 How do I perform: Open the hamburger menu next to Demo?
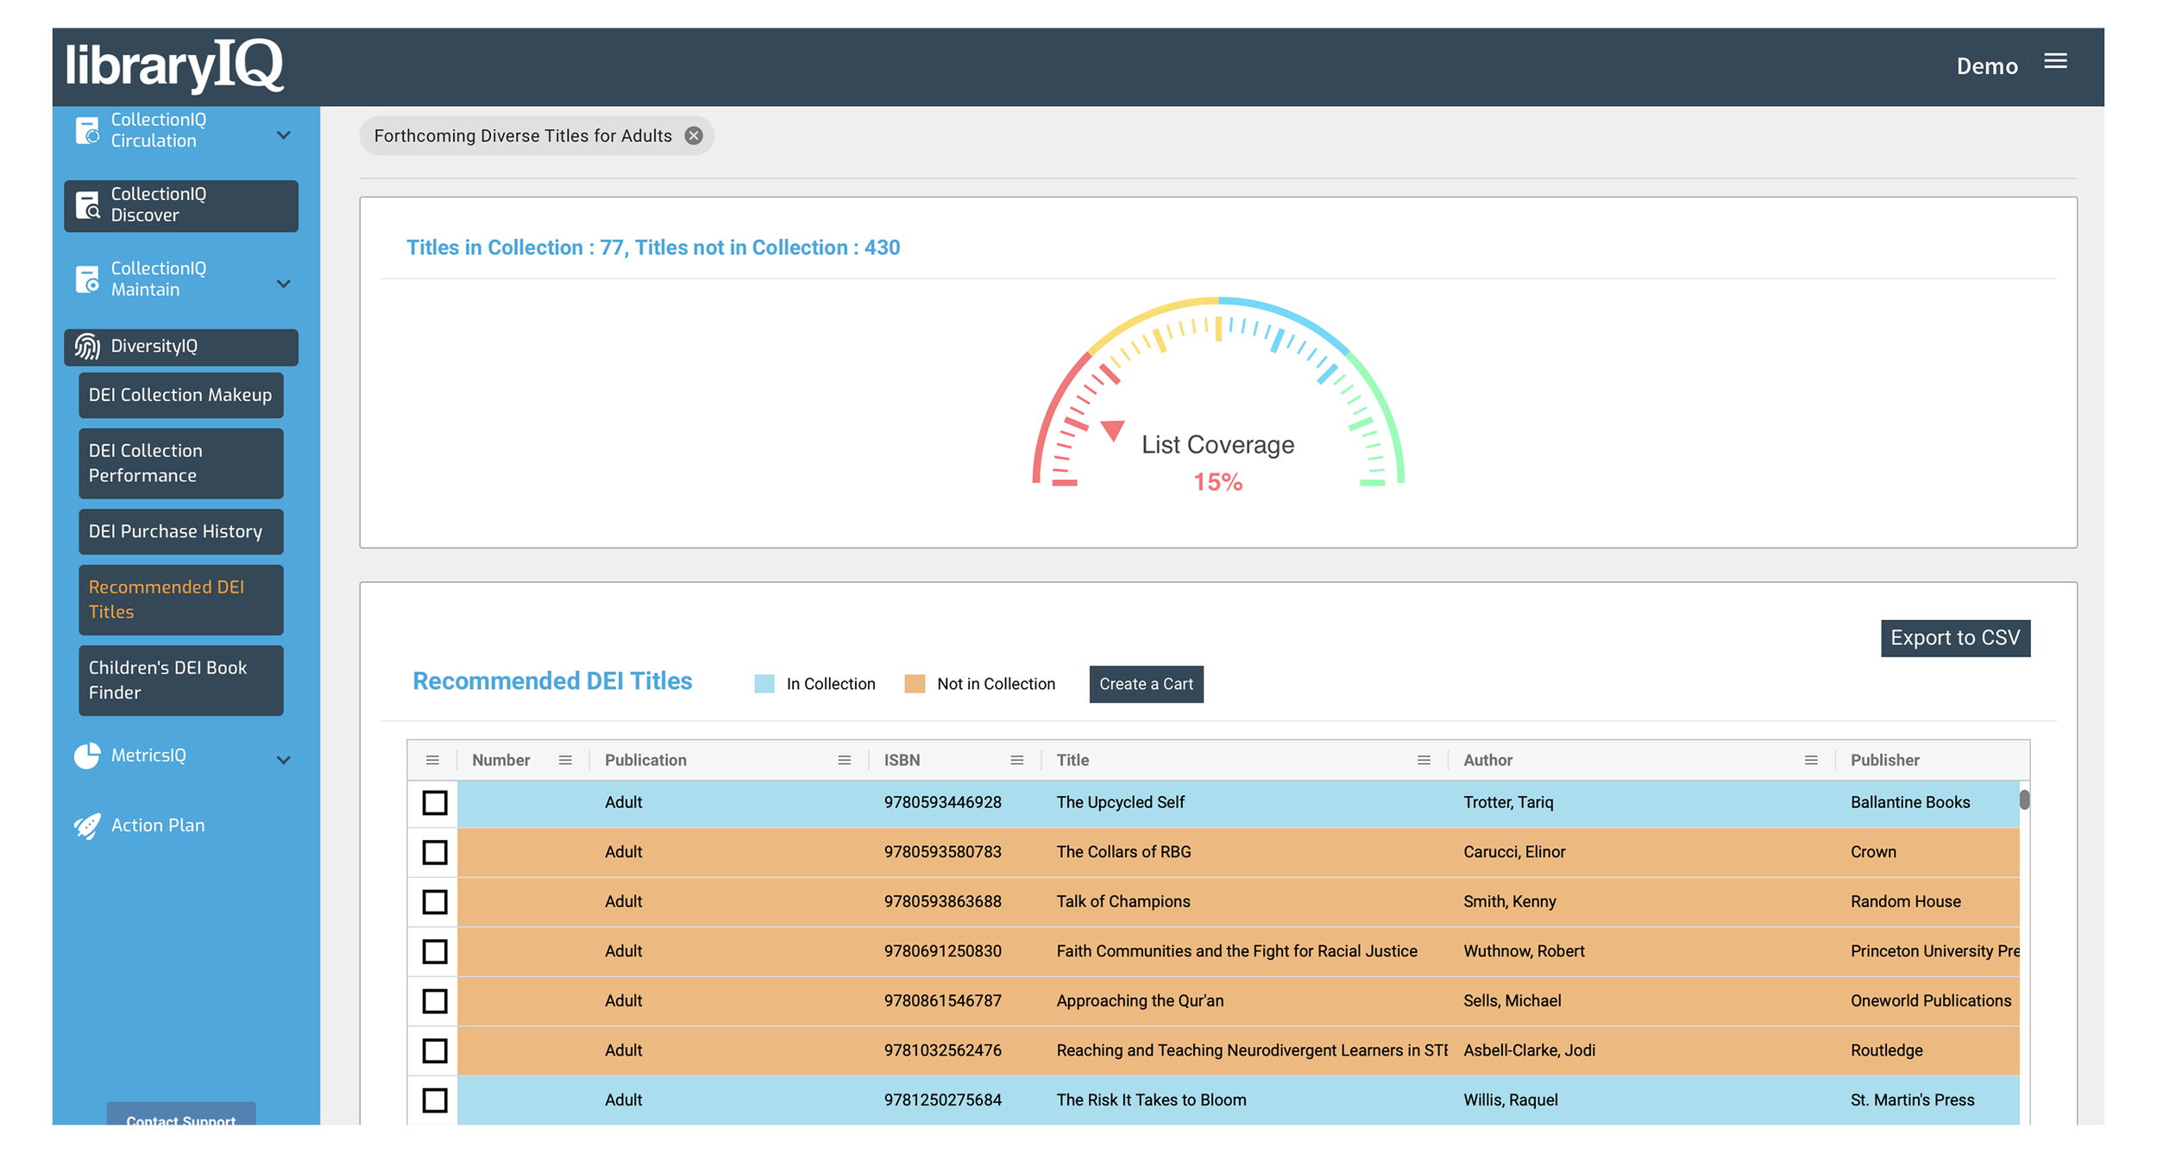coord(2055,61)
